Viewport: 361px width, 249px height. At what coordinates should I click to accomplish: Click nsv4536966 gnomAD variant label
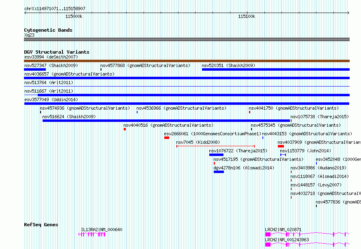pyautogui.click(x=181, y=108)
